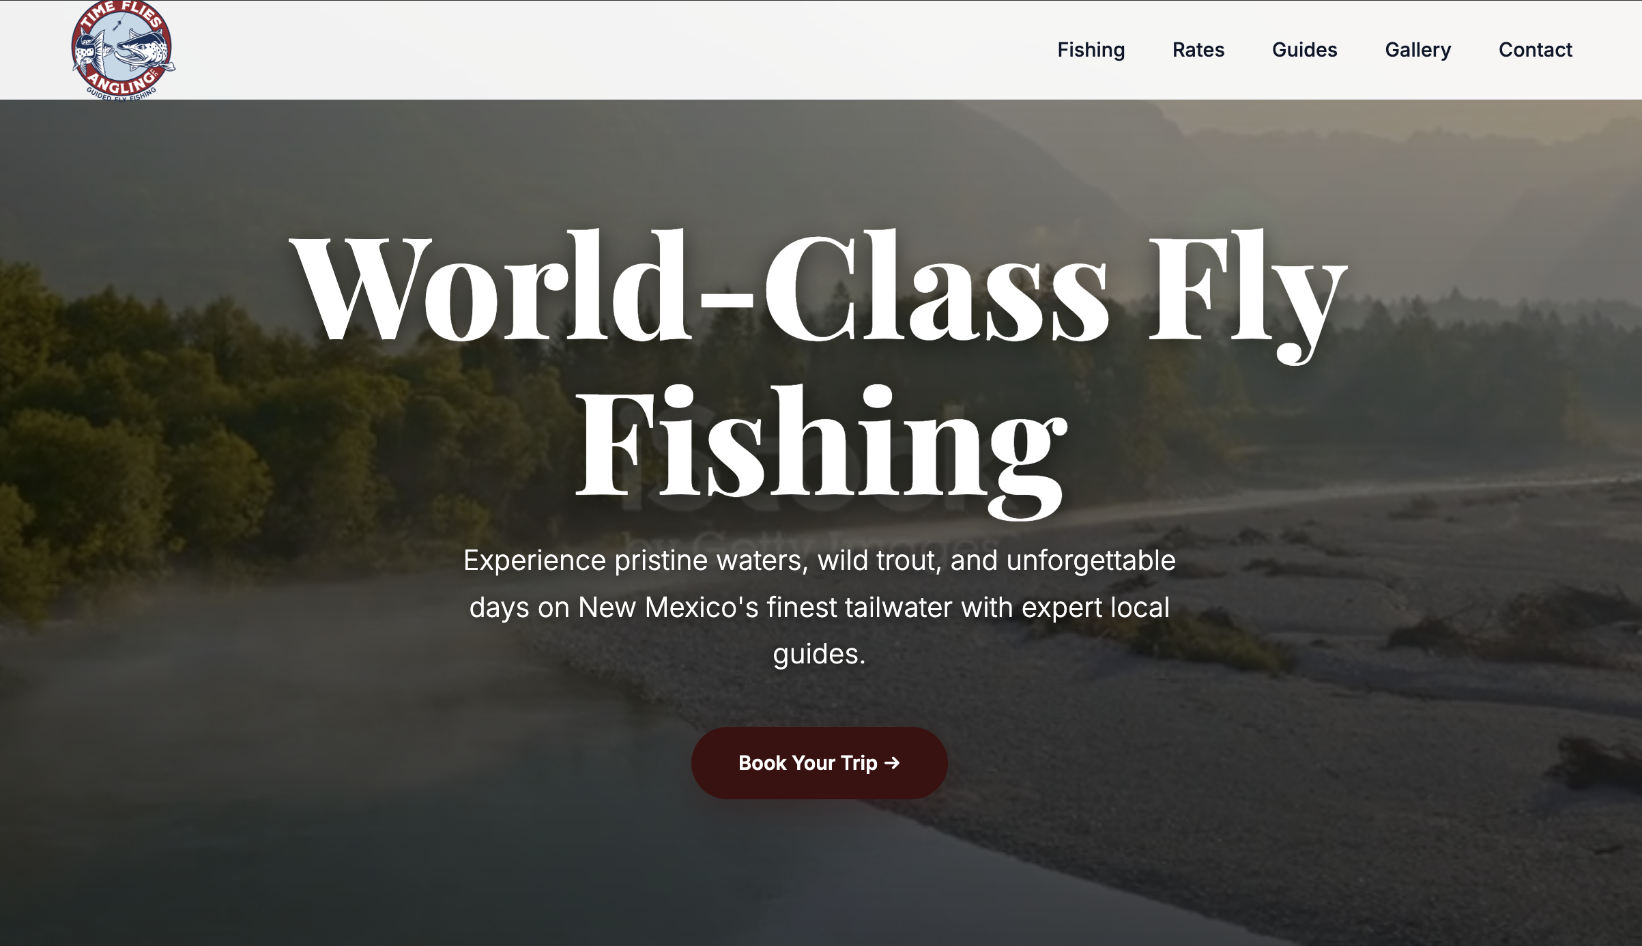The height and width of the screenshot is (946, 1642).
Task: Go to the Rates page
Action: (1198, 50)
